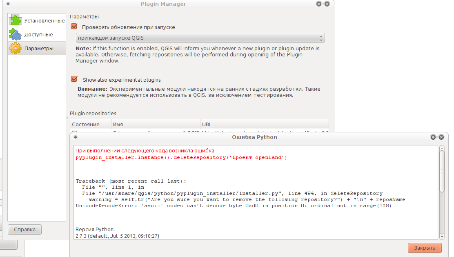The height and width of the screenshot is (257, 454).
Task: Close the Plugin Manager window
Action: tap(327, 4)
